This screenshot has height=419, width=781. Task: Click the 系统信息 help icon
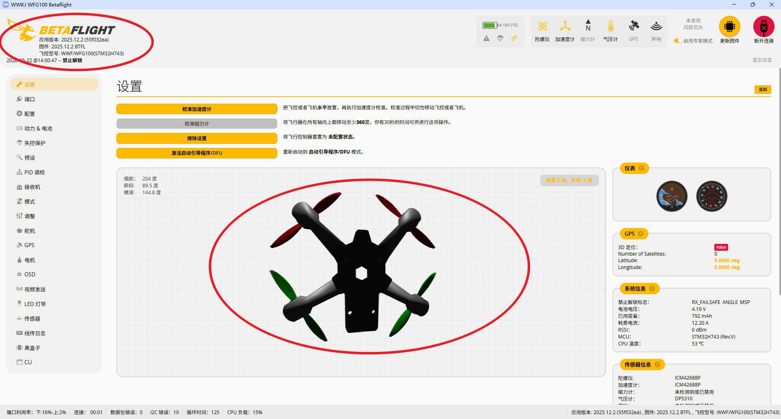[x=652, y=289]
